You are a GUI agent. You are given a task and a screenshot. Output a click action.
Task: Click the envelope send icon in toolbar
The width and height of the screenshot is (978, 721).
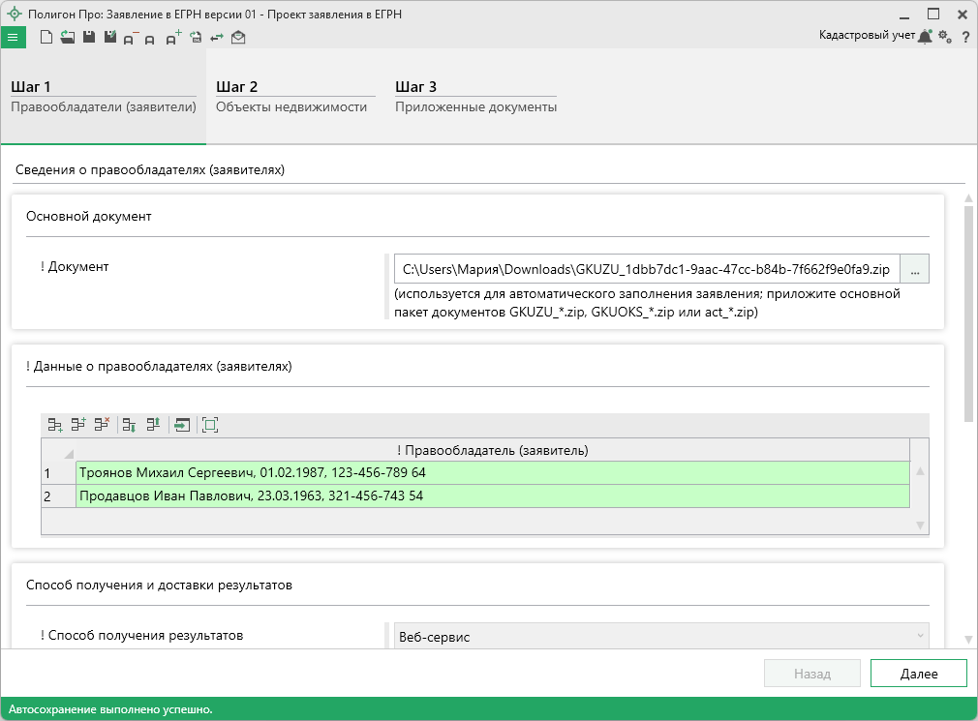click(x=238, y=37)
